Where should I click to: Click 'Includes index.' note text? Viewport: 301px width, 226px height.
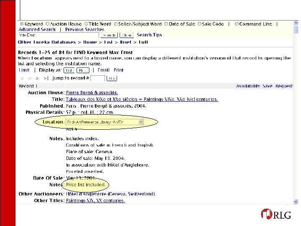[x=82, y=139]
